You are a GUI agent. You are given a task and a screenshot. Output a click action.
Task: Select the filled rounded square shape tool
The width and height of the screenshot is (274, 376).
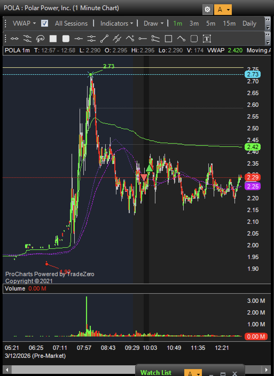coord(66,39)
